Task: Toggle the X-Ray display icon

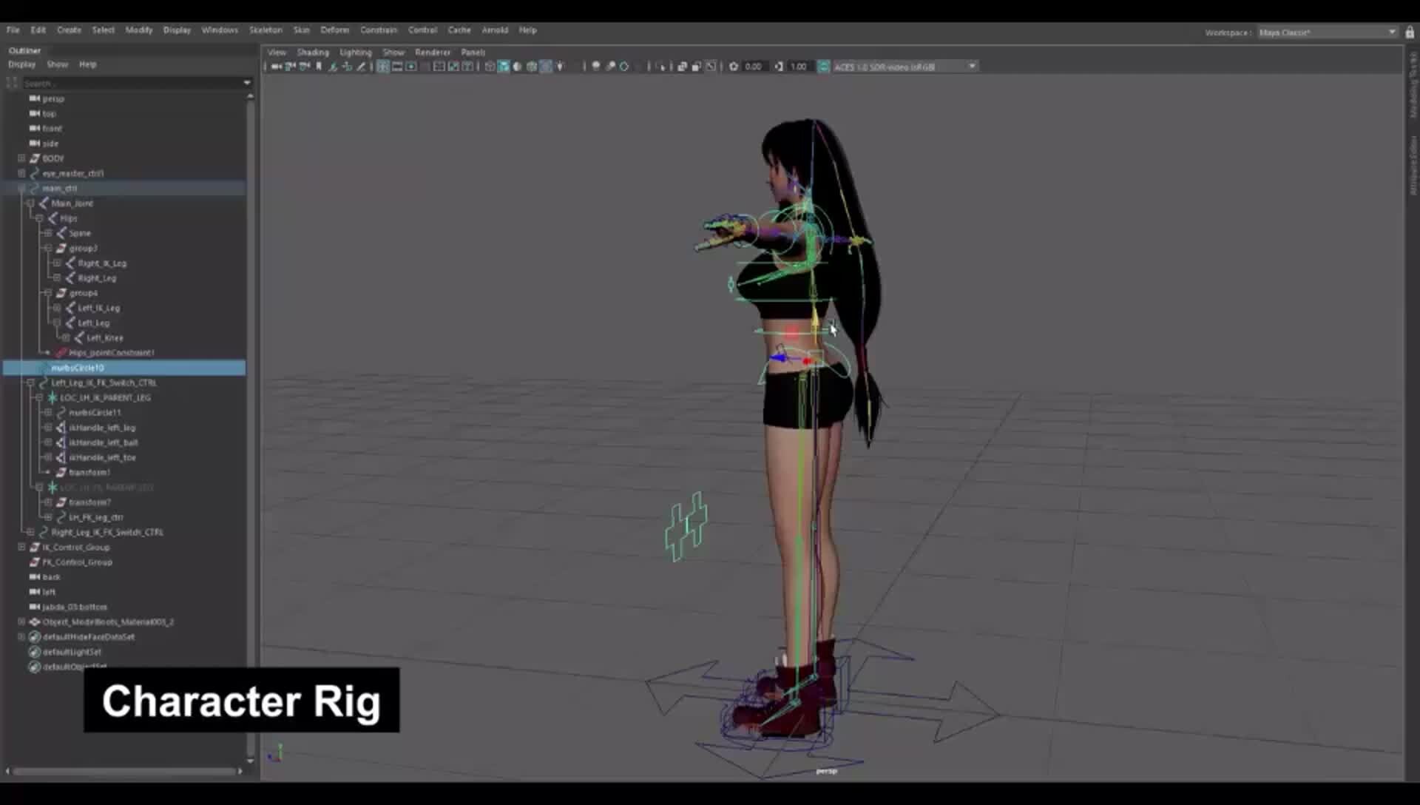Action: coord(682,67)
